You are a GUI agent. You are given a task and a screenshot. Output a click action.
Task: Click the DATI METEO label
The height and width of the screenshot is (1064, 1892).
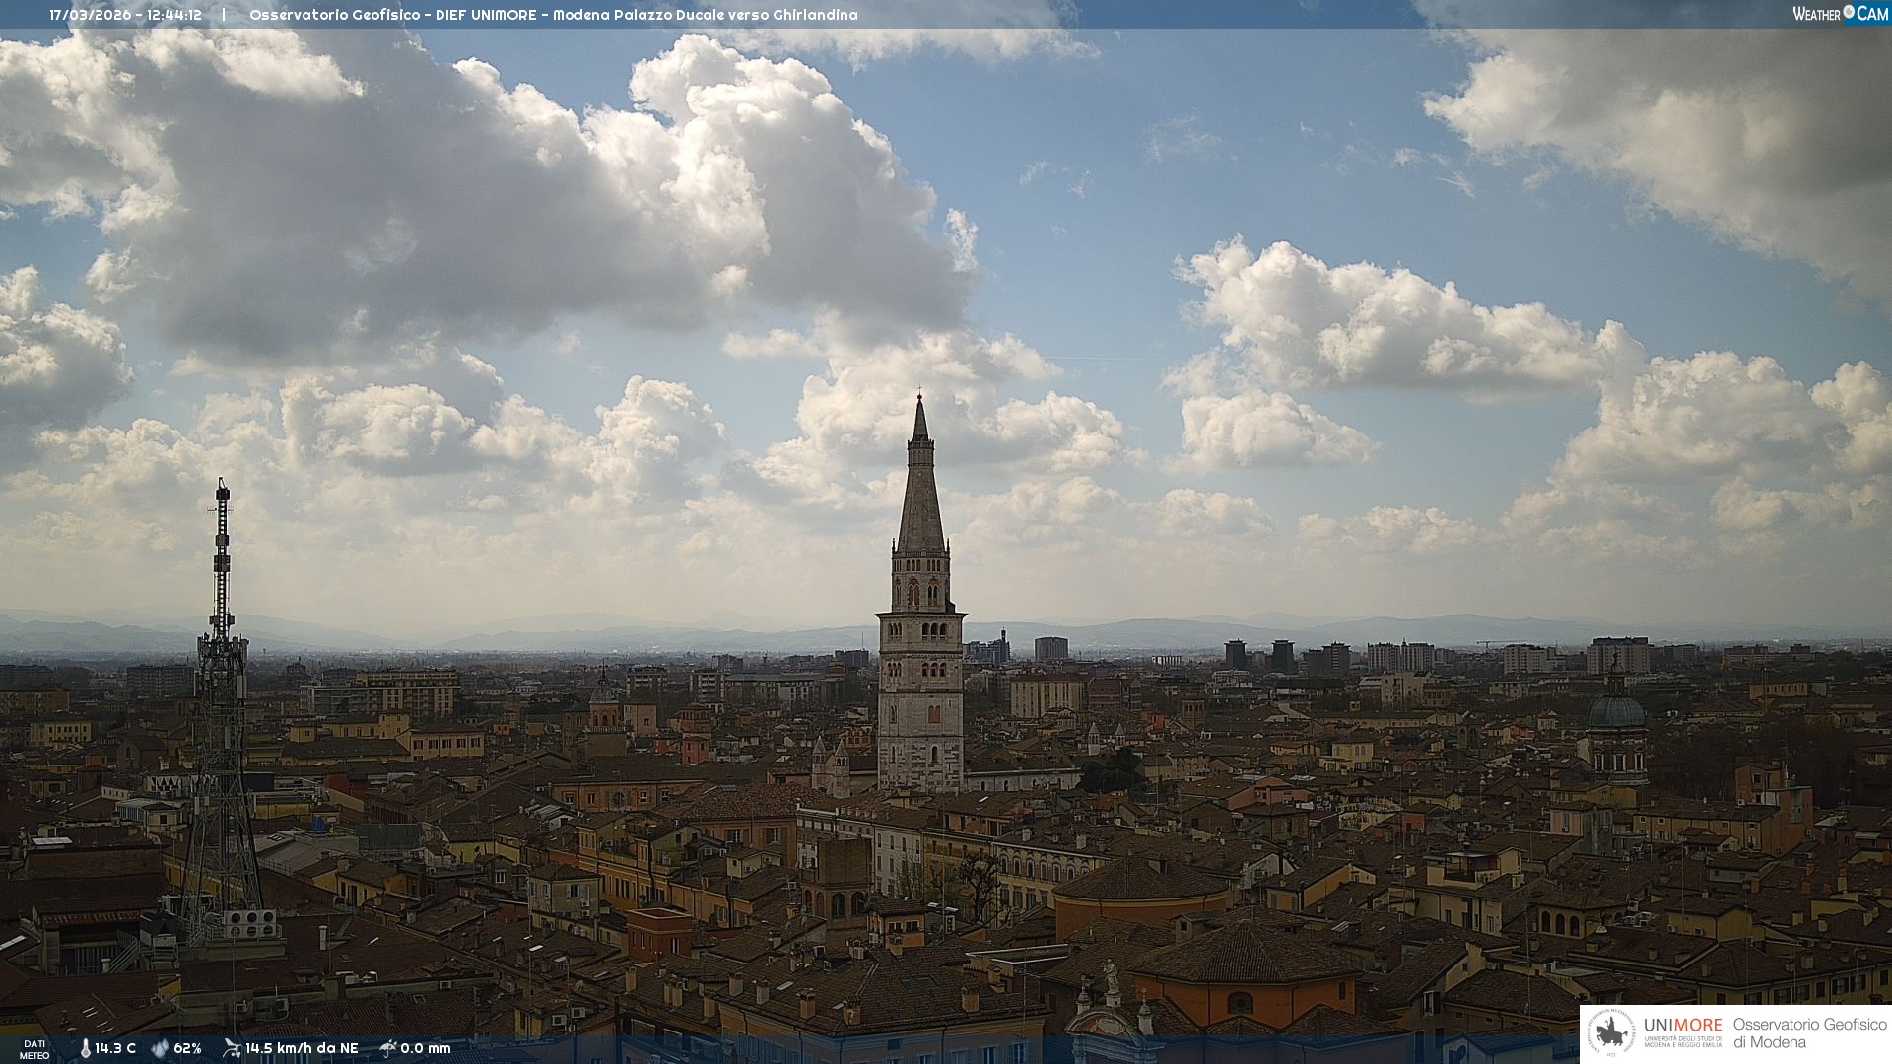(x=34, y=1049)
